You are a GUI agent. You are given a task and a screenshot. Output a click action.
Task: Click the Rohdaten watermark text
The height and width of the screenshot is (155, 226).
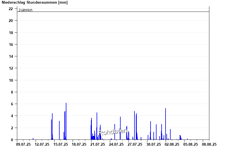[112, 132]
